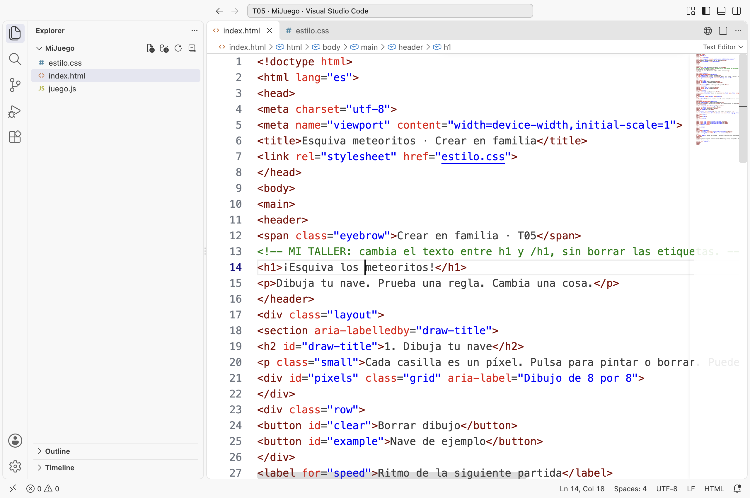Click the title text Esquiva meteoritos
The height and width of the screenshot is (498, 750).
[358, 141]
